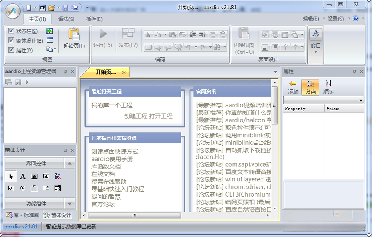
Task: Click the 起始页(T) clipboard icon
Action: 74,34
